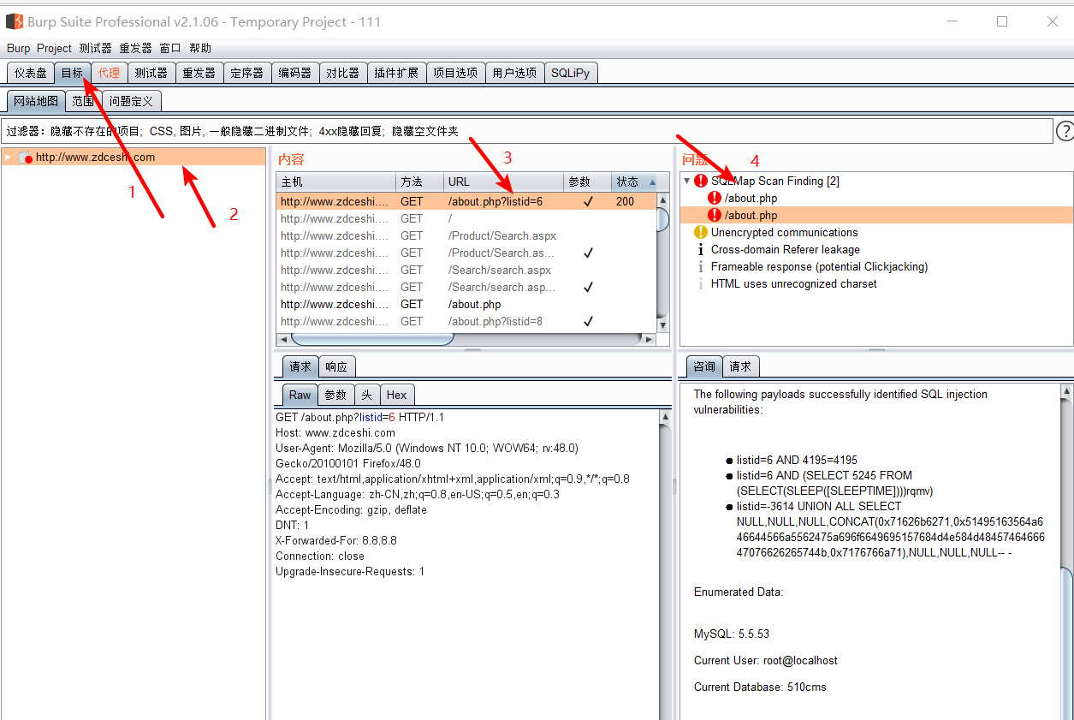Click the advisory panel vertical scrollbar
Screen dimensions: 1074x720
(1067, 552)
